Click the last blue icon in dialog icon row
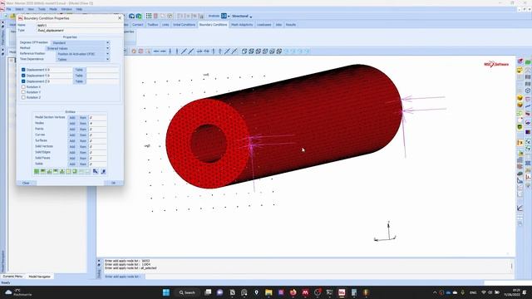 (103, 172)
